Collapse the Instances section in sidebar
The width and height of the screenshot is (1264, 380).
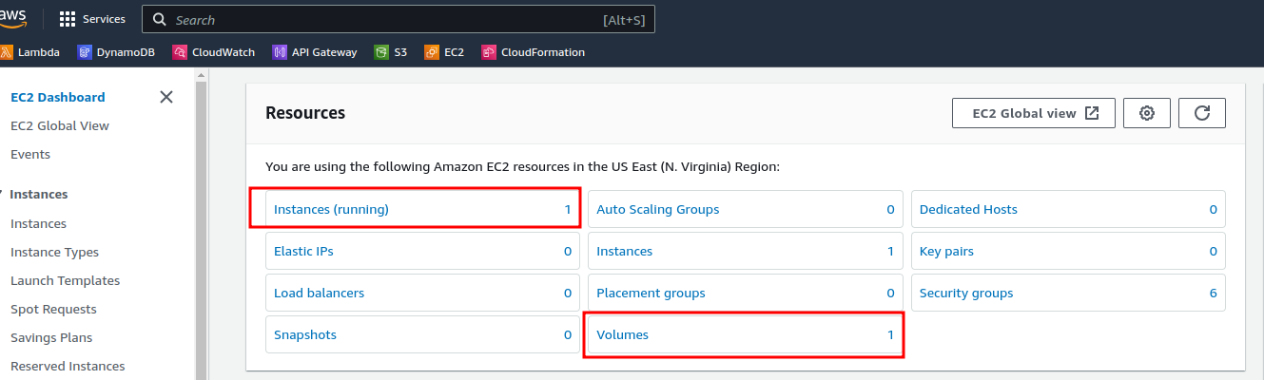point(3,194)
